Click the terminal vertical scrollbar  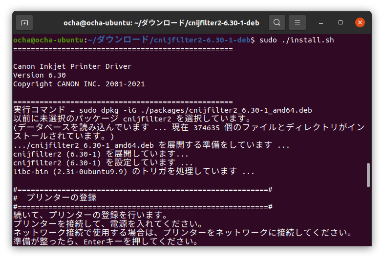(x=368, y=175)
